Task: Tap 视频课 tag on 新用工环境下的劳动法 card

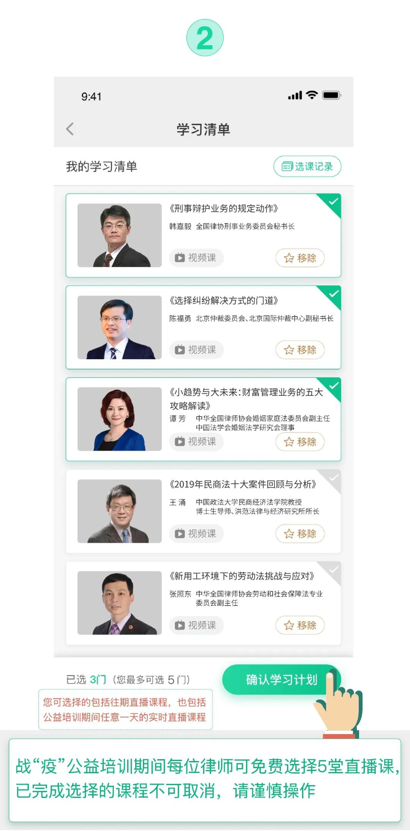Action: [196, 625]
